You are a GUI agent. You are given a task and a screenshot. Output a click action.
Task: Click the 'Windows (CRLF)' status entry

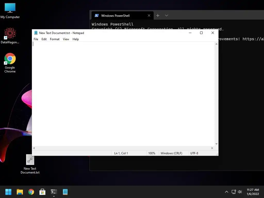coord(171,153)
